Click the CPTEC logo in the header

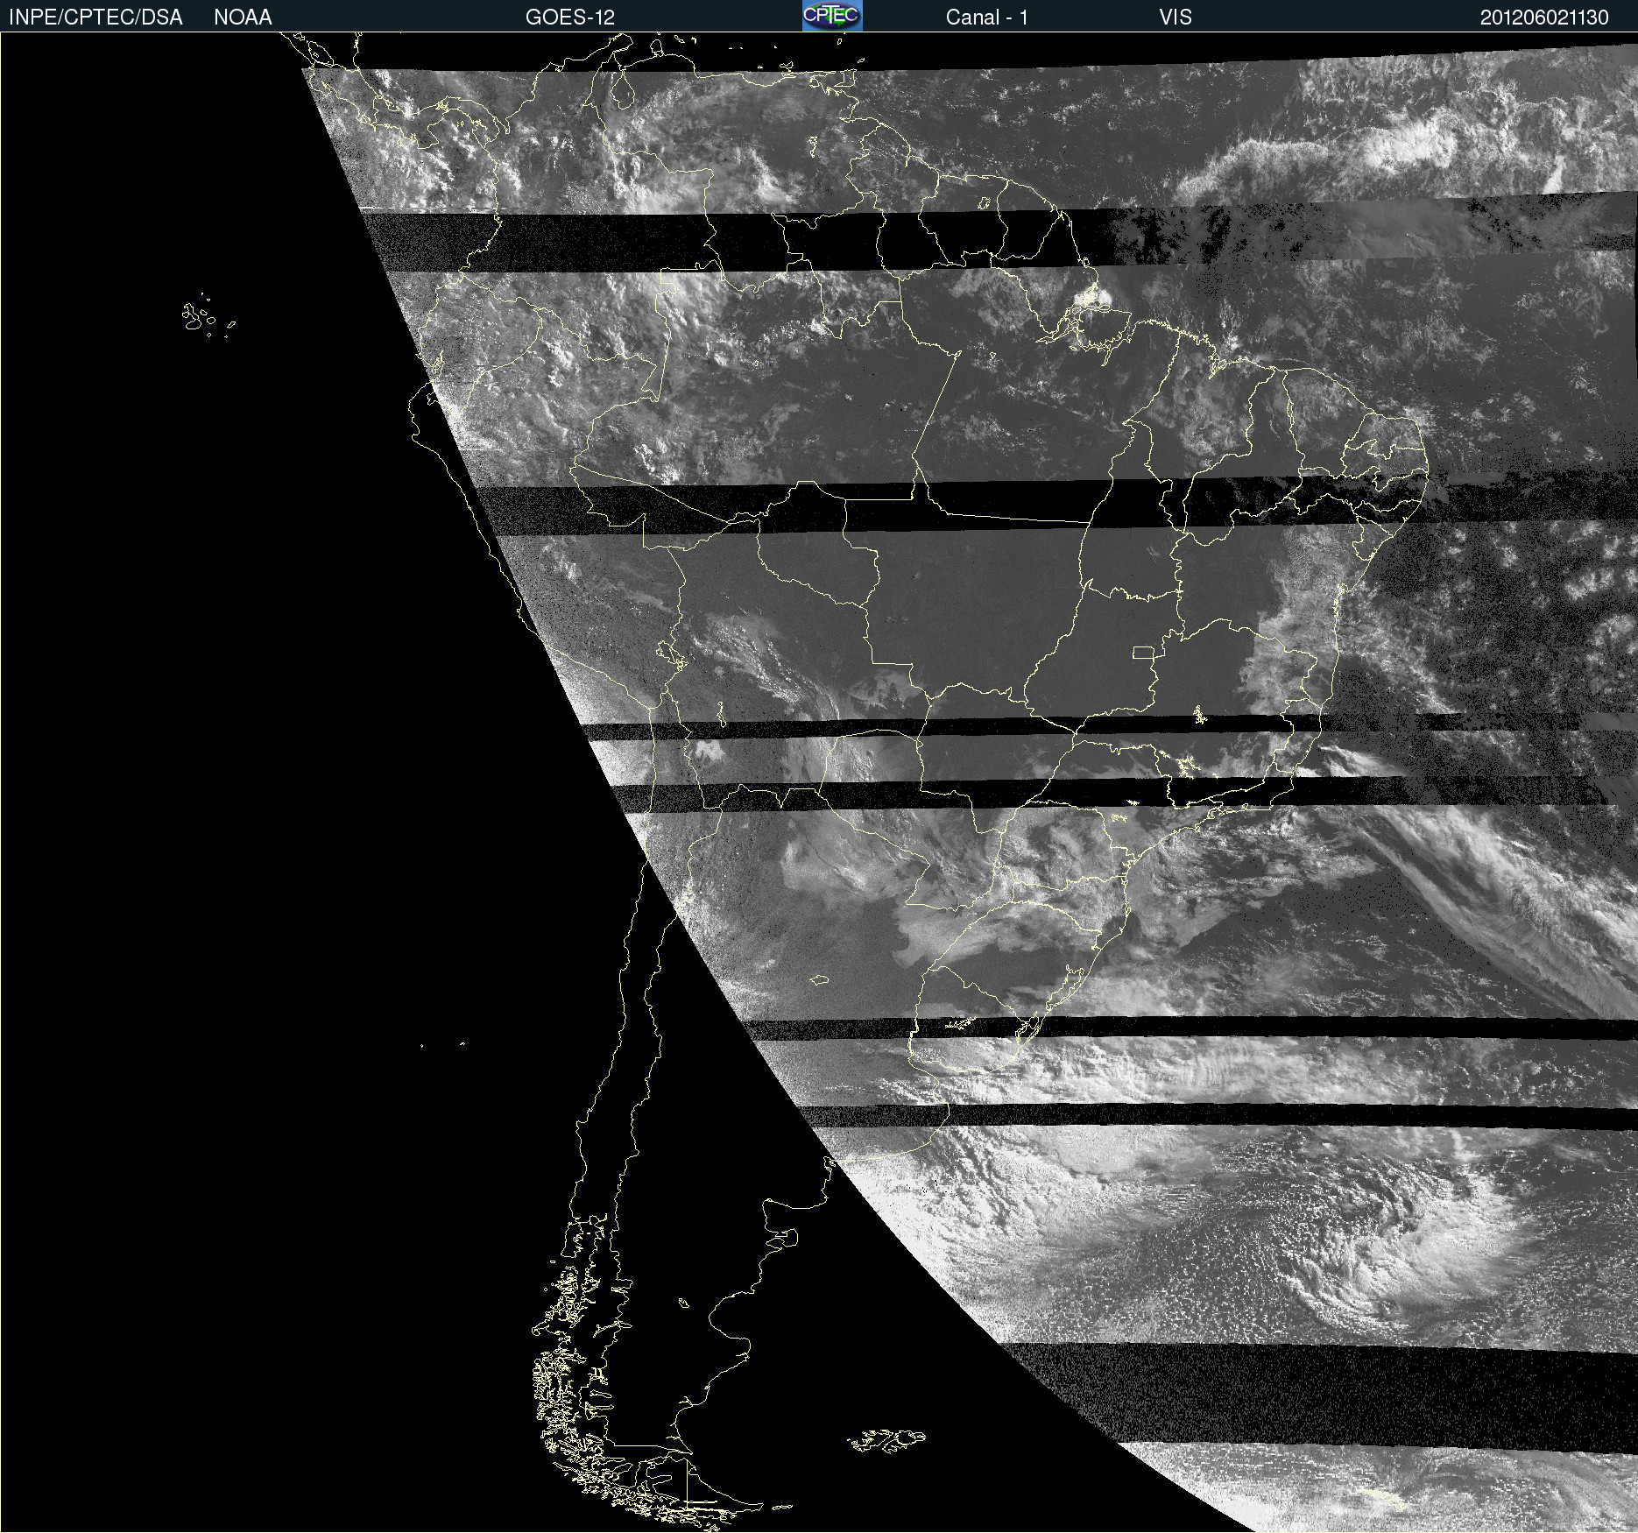pyautogui.click(x=832, y=16)
